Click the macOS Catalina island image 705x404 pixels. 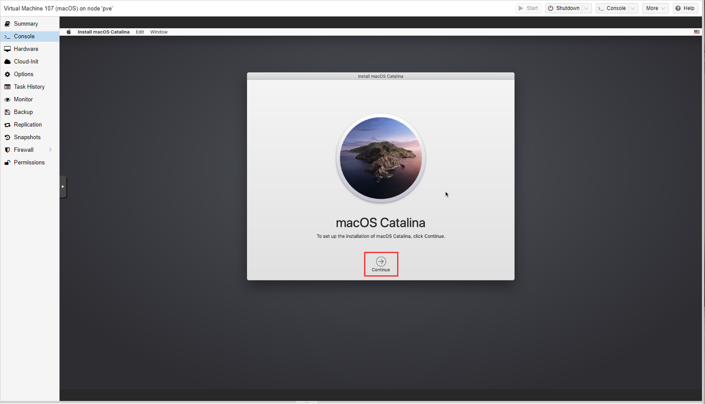tap(381, 158)
